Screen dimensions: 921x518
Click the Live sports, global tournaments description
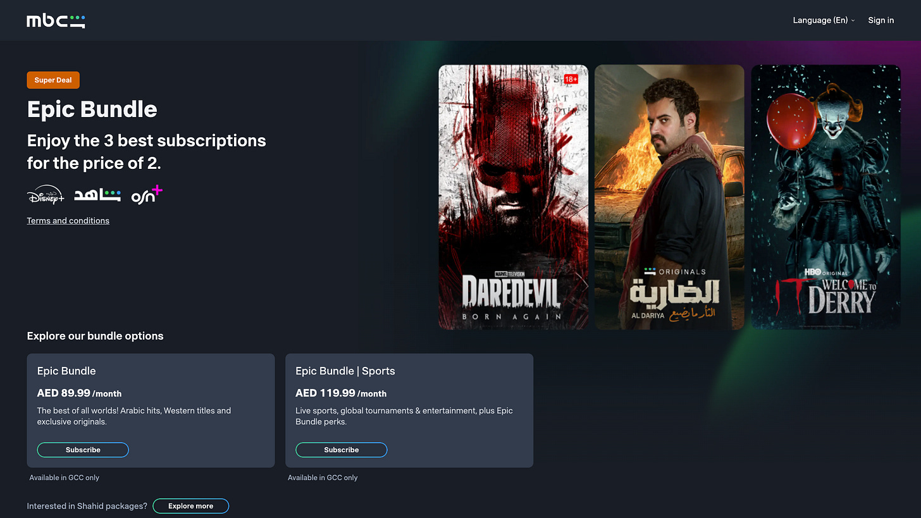click(404, 416)
